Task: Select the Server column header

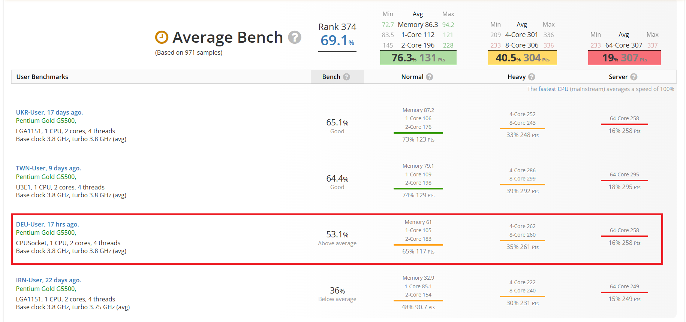Action: click(x=618, y=77)
